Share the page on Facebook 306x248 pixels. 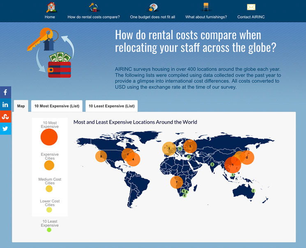pyautogui.click(x=5, y=92)
